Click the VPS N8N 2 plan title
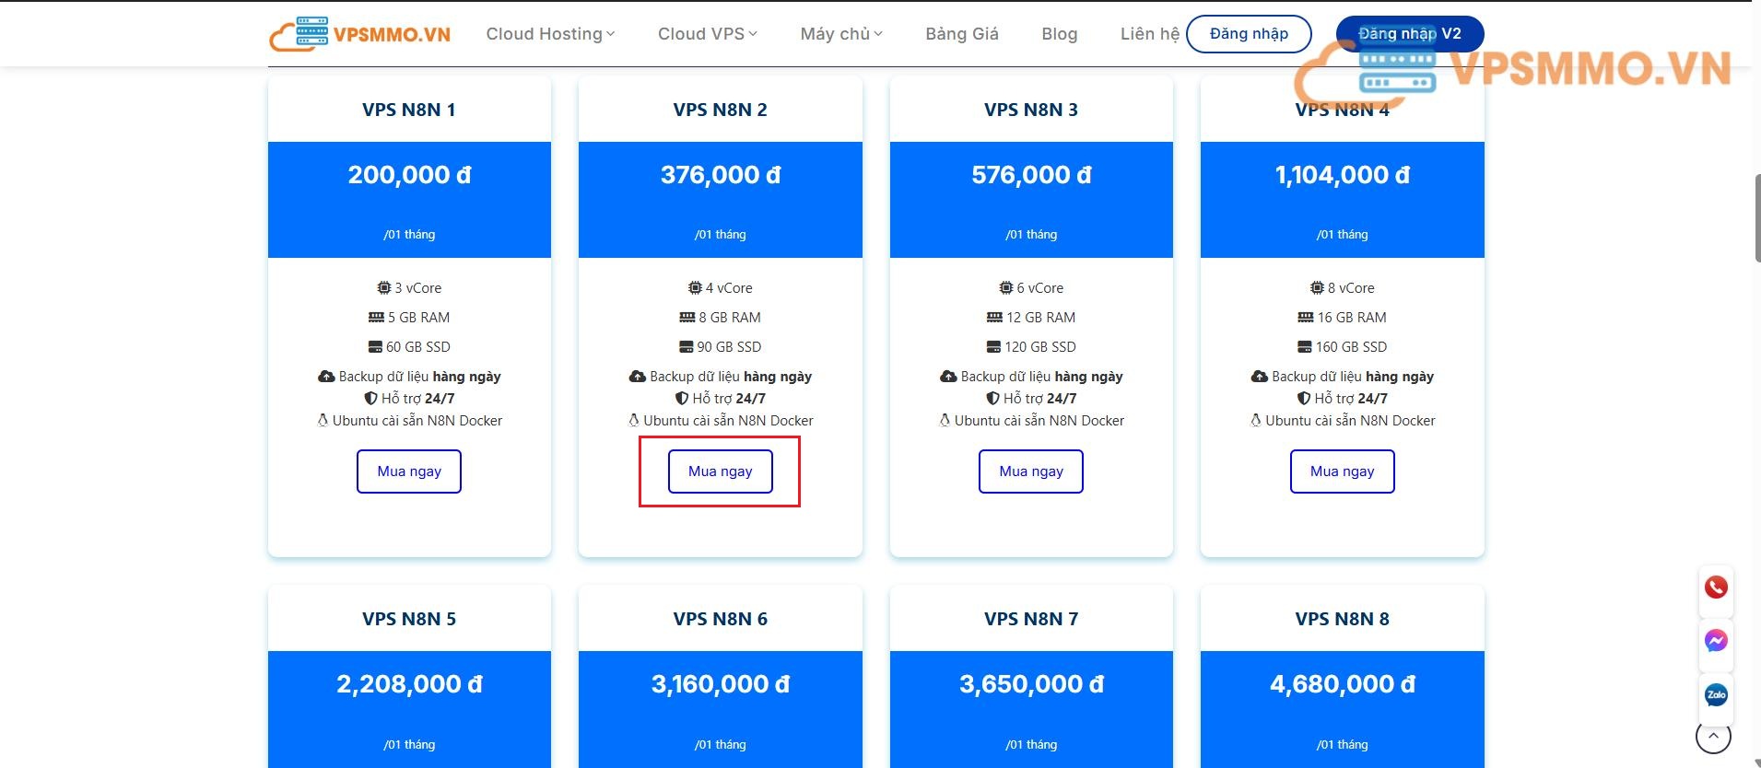This screenshot has width=1761, height=768. coord(721,110)
